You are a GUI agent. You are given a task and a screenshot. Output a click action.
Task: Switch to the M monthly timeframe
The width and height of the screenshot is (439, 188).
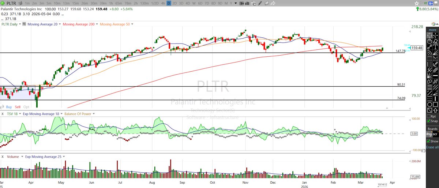coord(226,3)
